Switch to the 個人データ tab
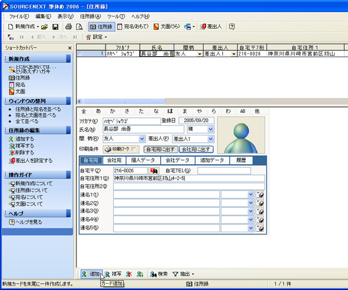The height and width of the screenshot is (290, 348). click(143, 160)
